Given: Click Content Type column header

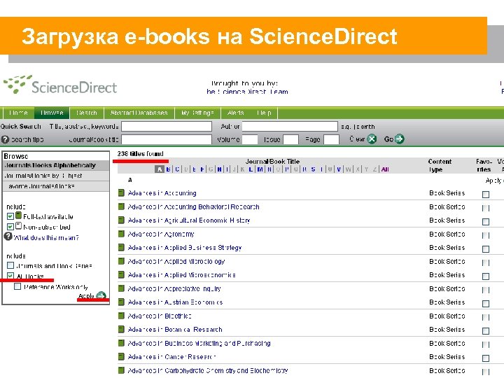Looking at the screenshot, I should pos(440,165).
